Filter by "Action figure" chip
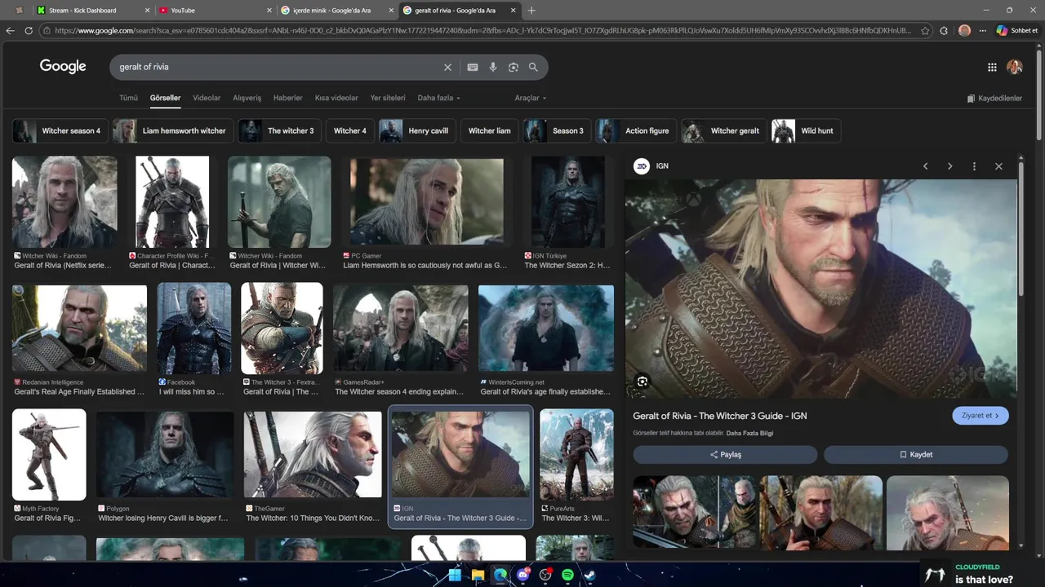Image resolution: width=1045 pixels, height=587 pixels. coord(635,130)
